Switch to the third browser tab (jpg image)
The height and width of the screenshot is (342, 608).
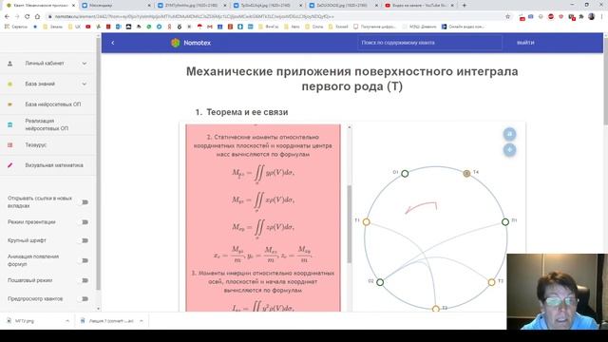[x=192, y=6]
